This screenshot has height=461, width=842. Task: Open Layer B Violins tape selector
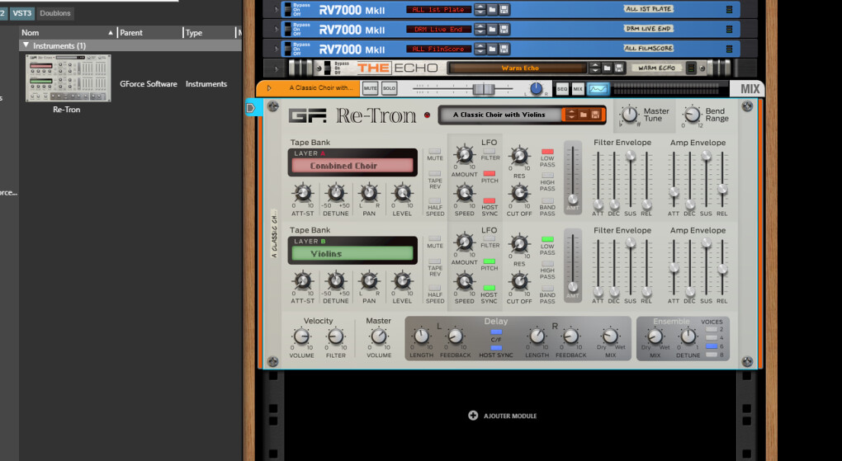pos(352,253)
